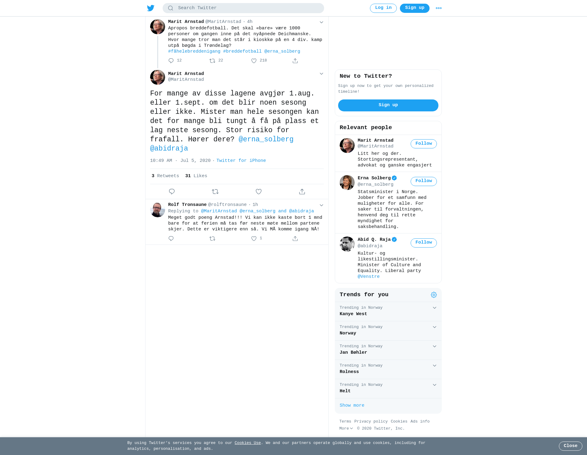Share the main tweet via share icon
Screen dimensions: 587x455
(x=302, y=192)
